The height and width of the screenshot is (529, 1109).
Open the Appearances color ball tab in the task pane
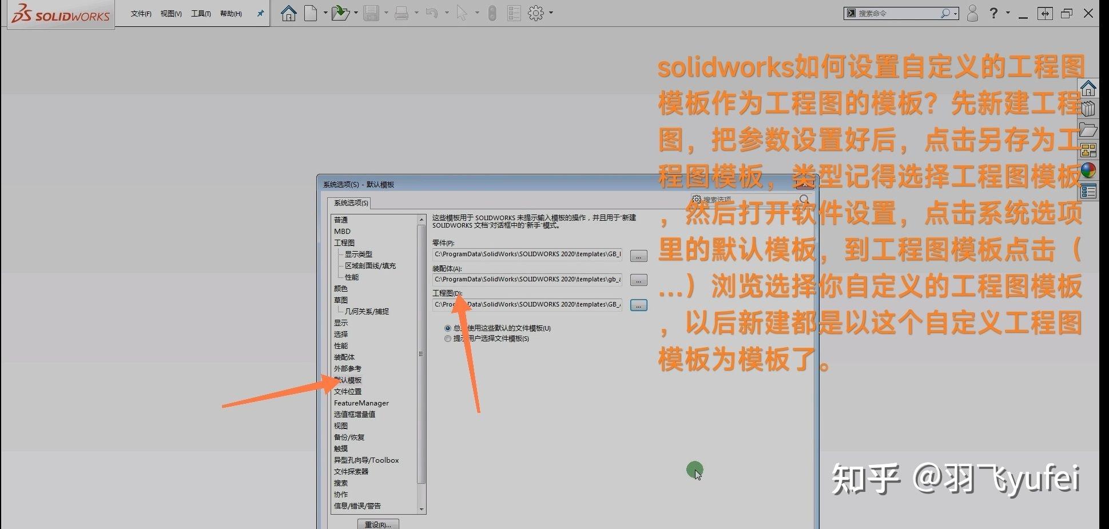point(1088,171)
